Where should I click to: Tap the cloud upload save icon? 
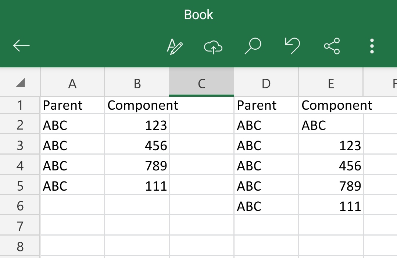point(213,47)
